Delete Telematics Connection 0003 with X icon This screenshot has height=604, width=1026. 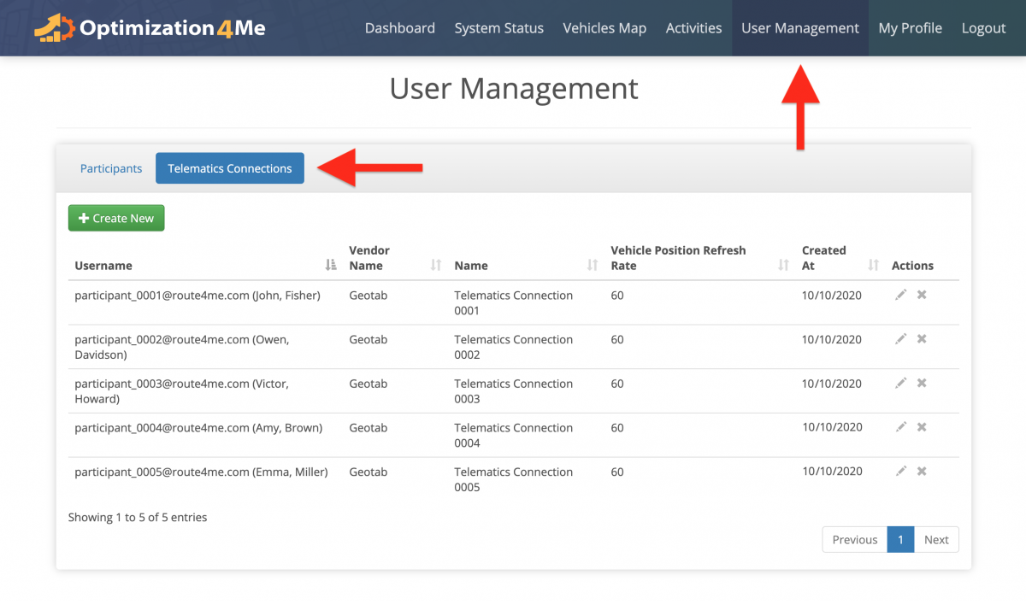tap(922, 383)
